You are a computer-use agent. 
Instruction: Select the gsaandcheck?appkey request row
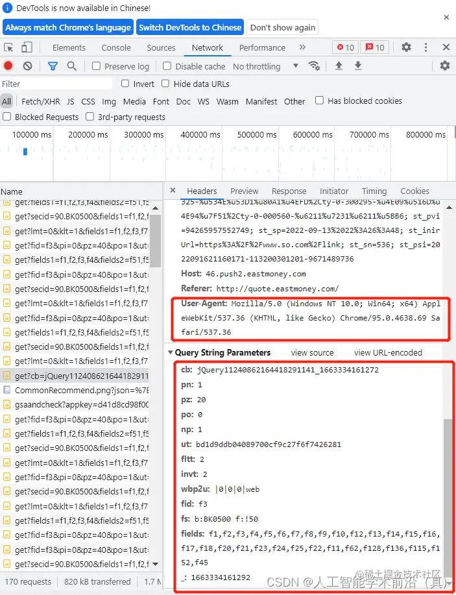pyautogui.click(x=75, y=404)
